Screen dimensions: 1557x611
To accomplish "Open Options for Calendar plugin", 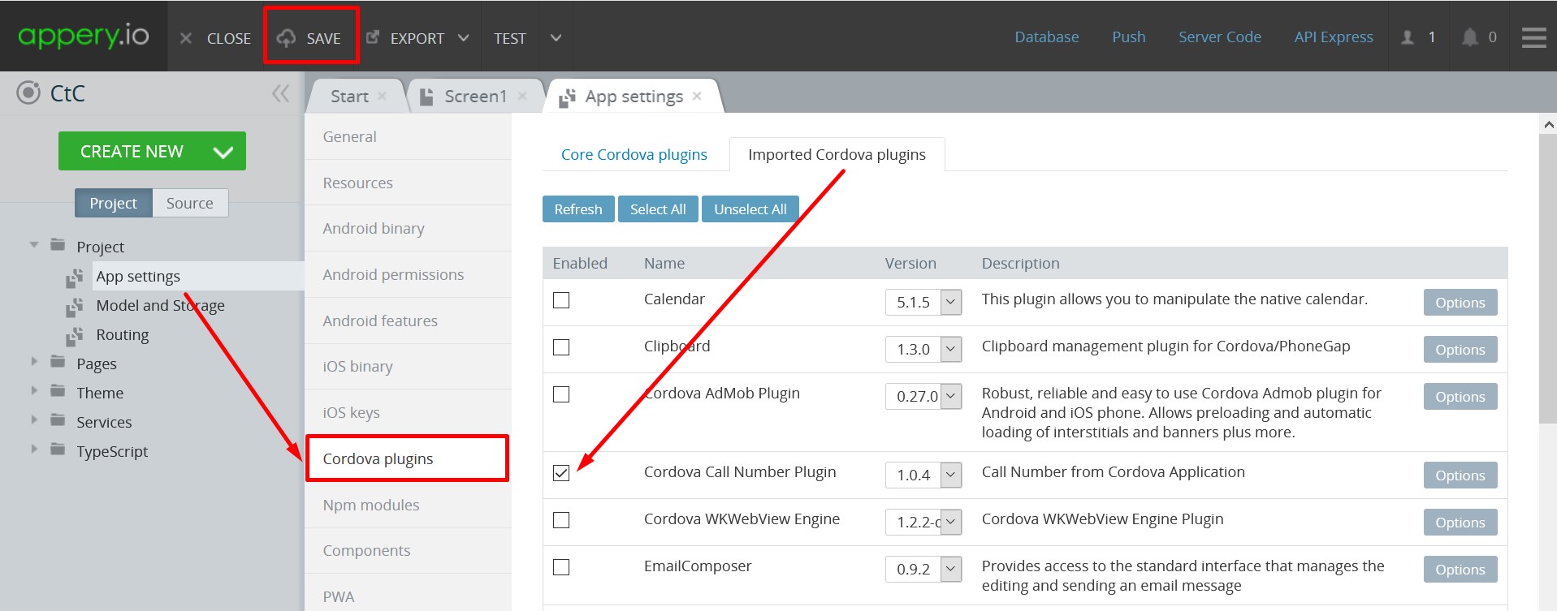I will tap(1460, 302).
